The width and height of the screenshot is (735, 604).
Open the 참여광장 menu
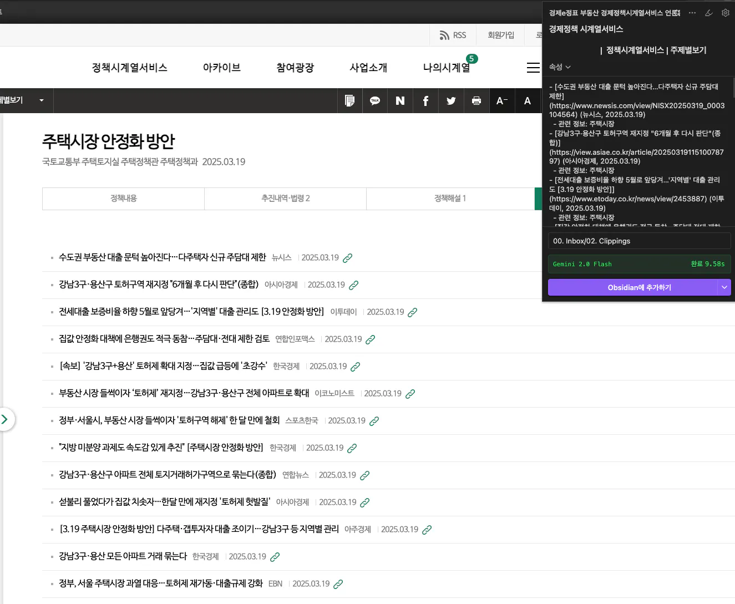point(295,68)
